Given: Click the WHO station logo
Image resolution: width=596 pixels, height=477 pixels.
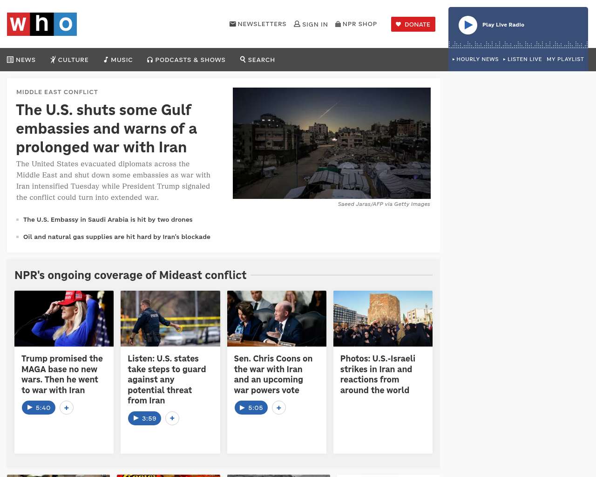Looking at the screenshot, I should pos(42,24).
